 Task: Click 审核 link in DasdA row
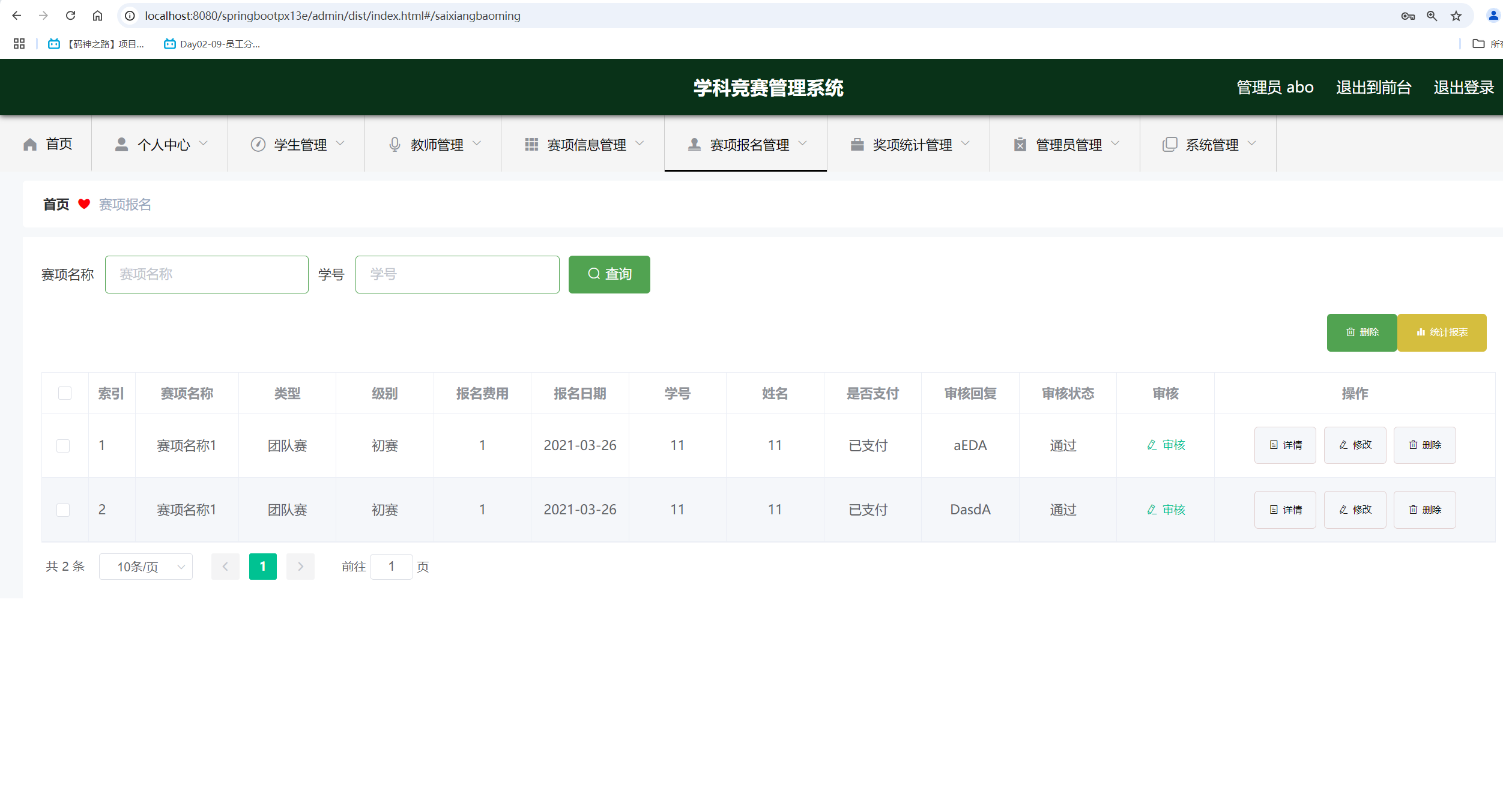[x=1166, y=510]
